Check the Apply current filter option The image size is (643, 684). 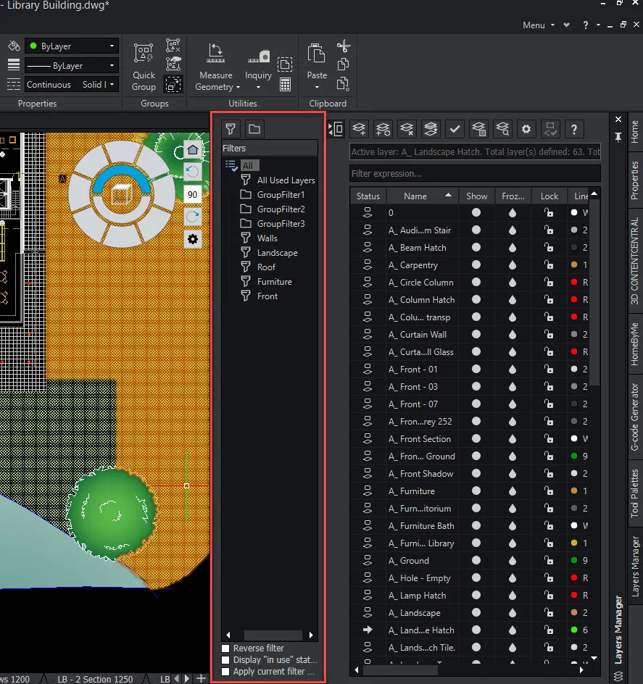click(x=225, y=672)
